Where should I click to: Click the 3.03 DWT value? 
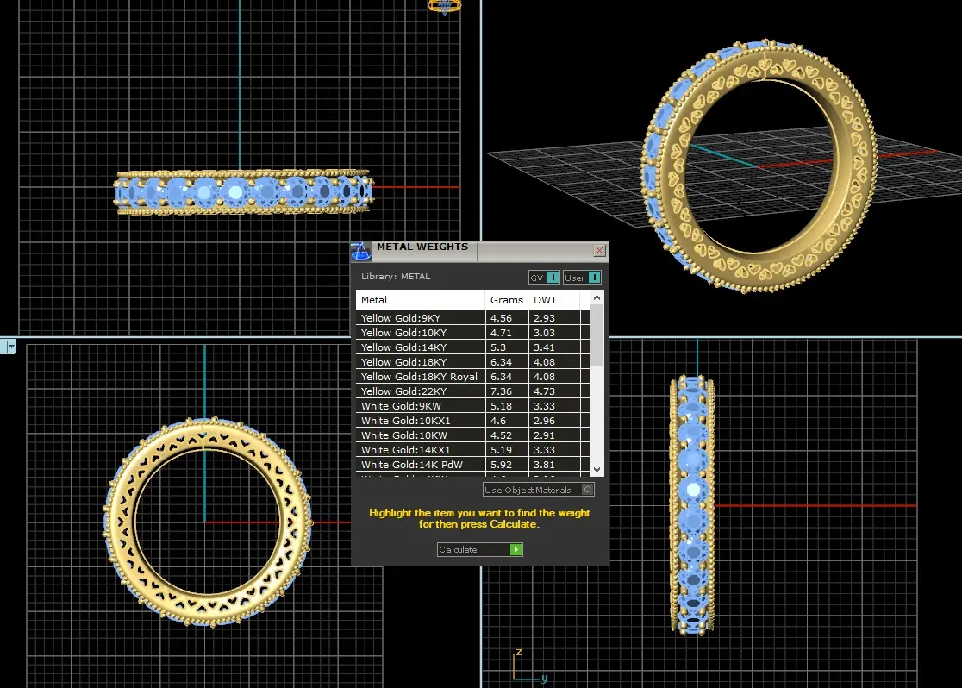(544, 333)
